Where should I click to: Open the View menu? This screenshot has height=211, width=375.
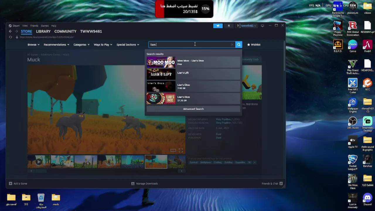click(25, 26)
